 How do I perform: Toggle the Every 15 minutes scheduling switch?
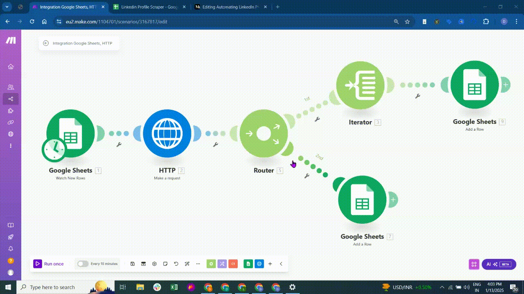tap(83, 264)
